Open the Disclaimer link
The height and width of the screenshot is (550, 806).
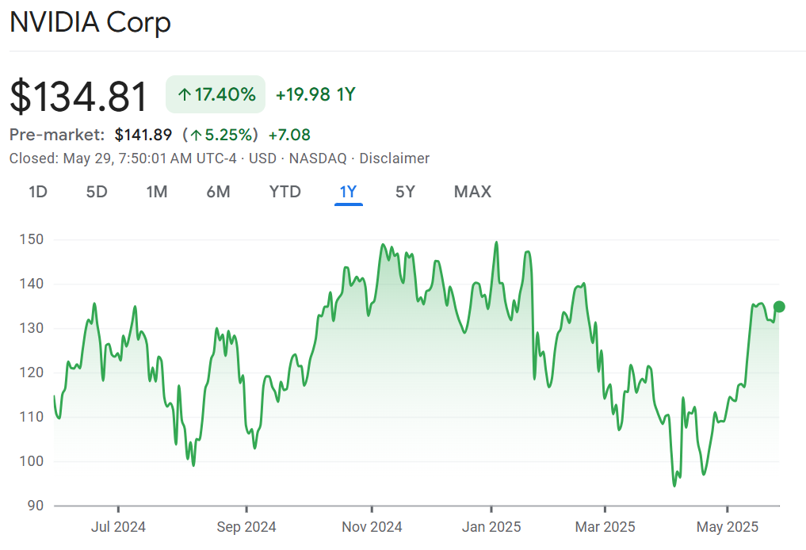[394, 159]
